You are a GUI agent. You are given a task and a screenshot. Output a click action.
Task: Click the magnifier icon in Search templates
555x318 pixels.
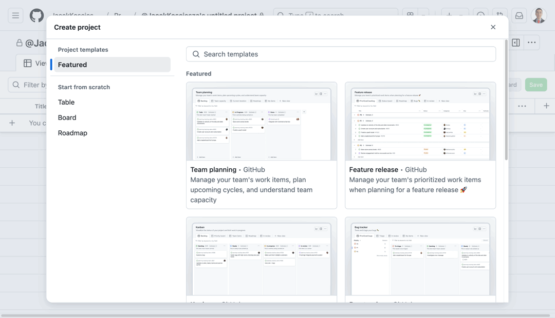[x=196, y=54]
